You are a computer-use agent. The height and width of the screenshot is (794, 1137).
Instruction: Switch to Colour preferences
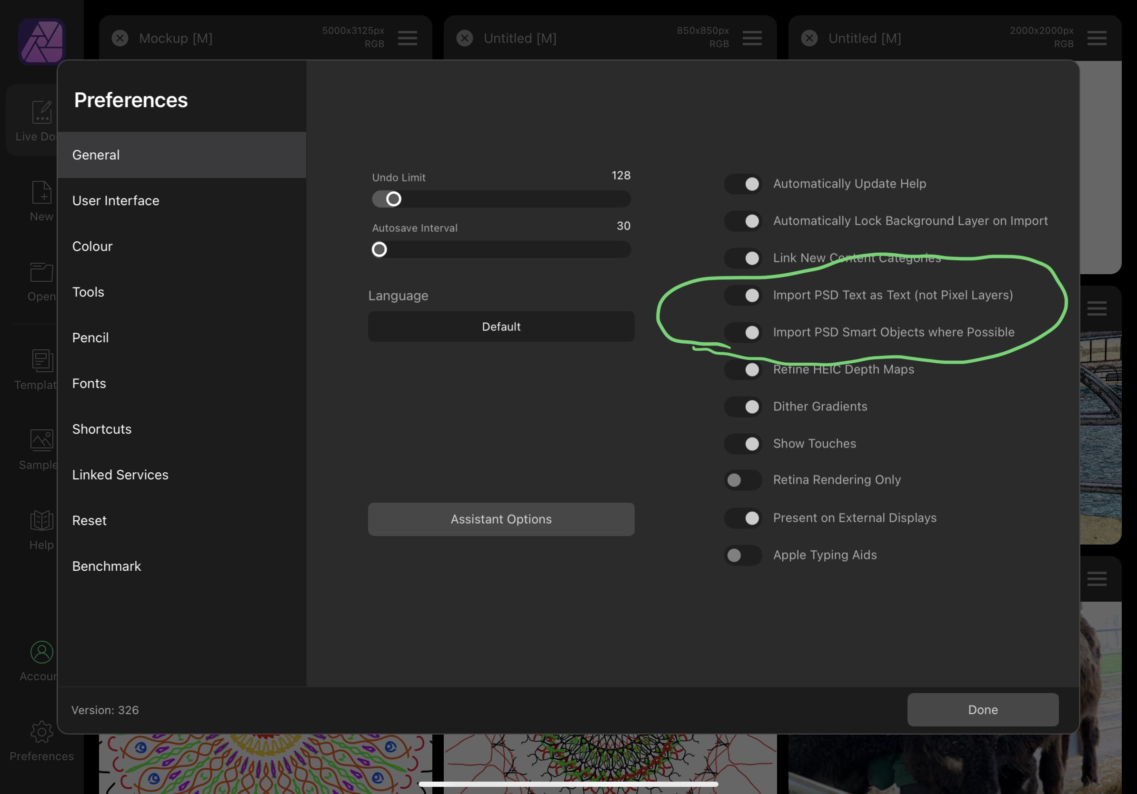point(182,247)
